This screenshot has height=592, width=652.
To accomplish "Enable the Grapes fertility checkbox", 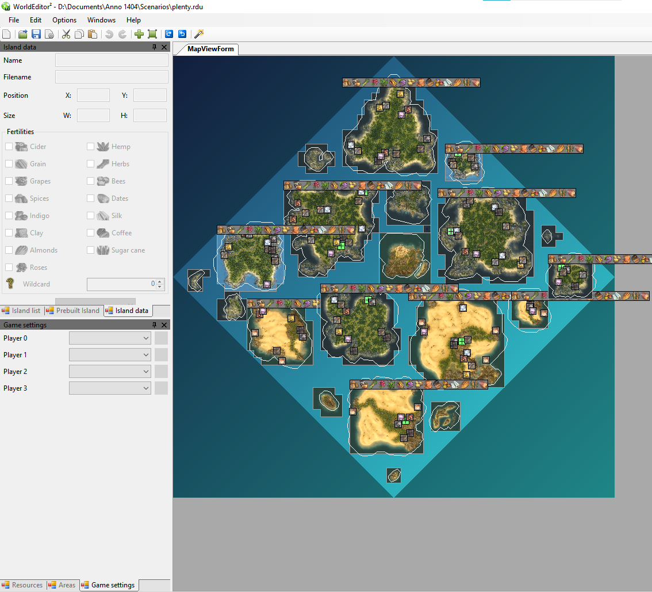I will click(x=9, y=181).
